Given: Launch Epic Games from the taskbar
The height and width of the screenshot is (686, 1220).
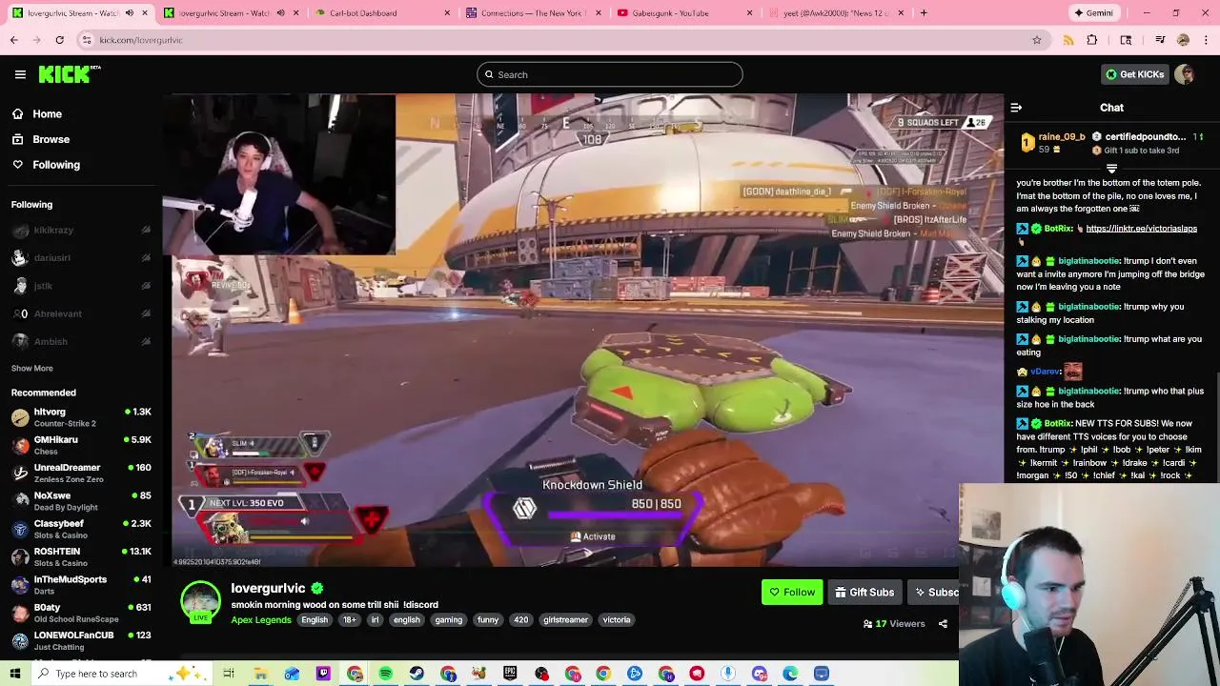Looking at the screenshot, I should [510, 674].
